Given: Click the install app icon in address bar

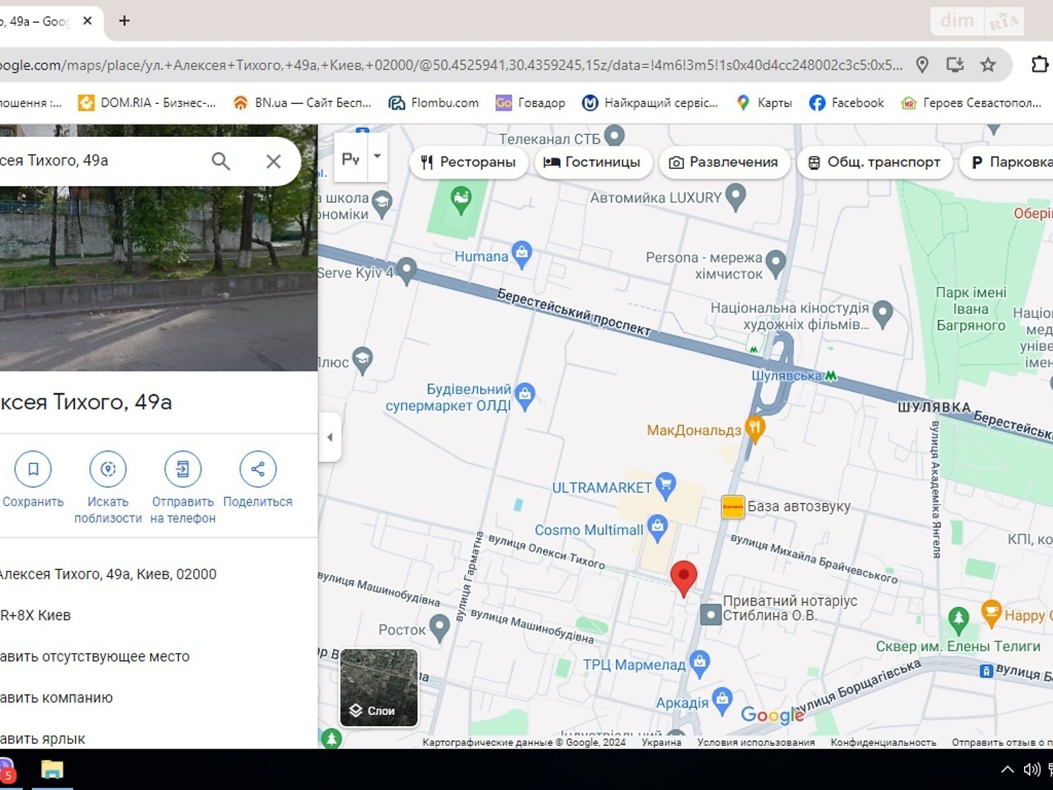Looking at the screenshot, I should 955,65.
